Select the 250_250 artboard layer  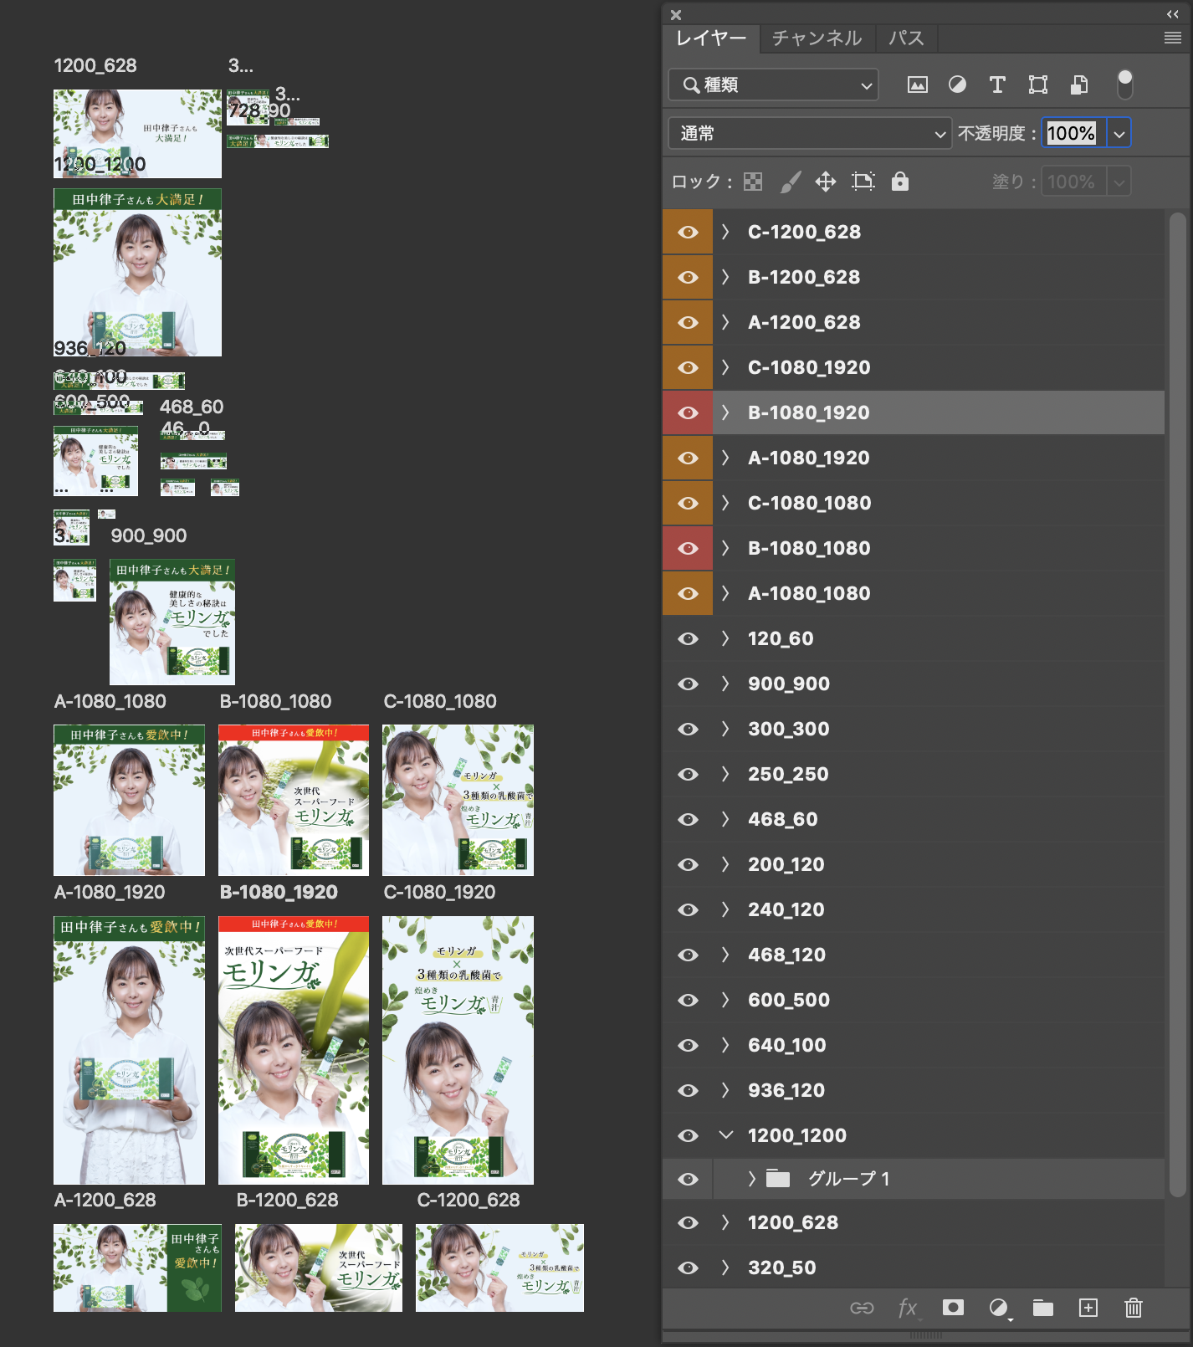pos(914,774)
